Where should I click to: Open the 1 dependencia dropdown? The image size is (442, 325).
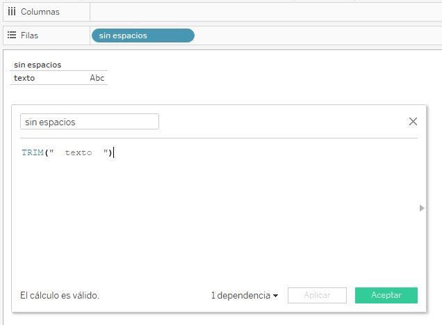pyautogui.click(x=244, y=295)
